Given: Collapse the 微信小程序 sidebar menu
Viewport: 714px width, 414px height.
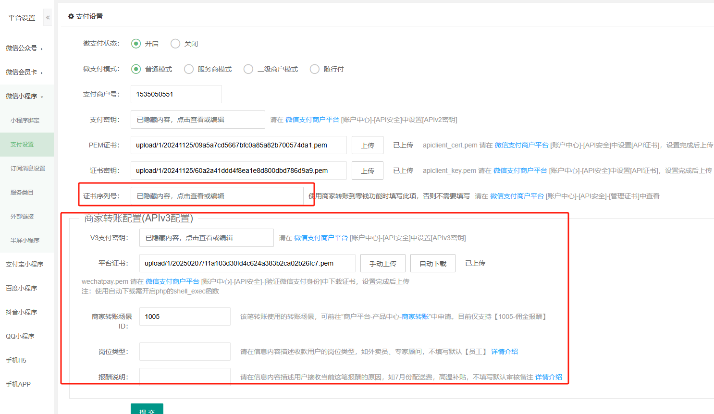Looking at the screenshot, I should 24,96.
